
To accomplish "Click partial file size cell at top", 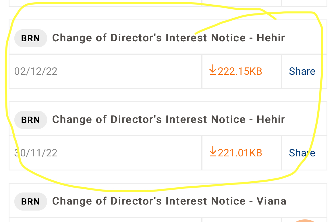I will coord(241,3).
